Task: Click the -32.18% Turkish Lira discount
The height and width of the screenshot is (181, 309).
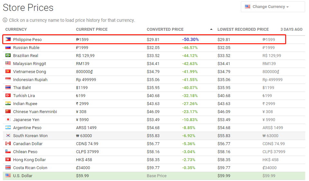Action: pos(190,95)
